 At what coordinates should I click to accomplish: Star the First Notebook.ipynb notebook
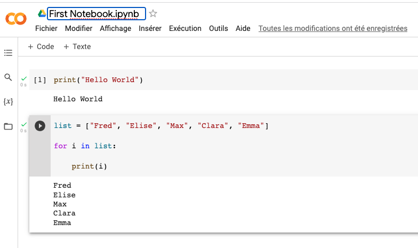[x=152, y=13]
